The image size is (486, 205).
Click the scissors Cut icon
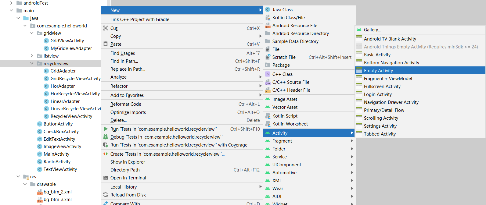[106, 28]
